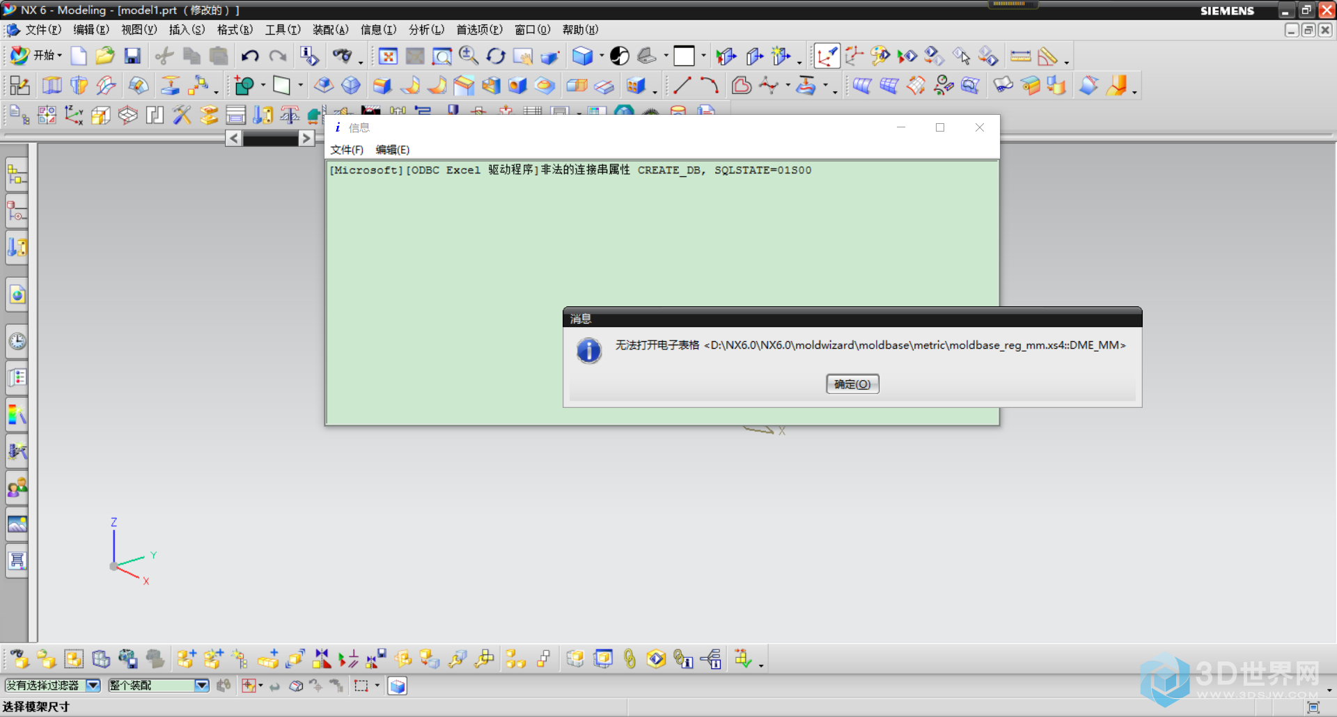Viewport: 1337px width, 717px height.
Task: Open the 帮助(H) menu
Action: [580, 30]
